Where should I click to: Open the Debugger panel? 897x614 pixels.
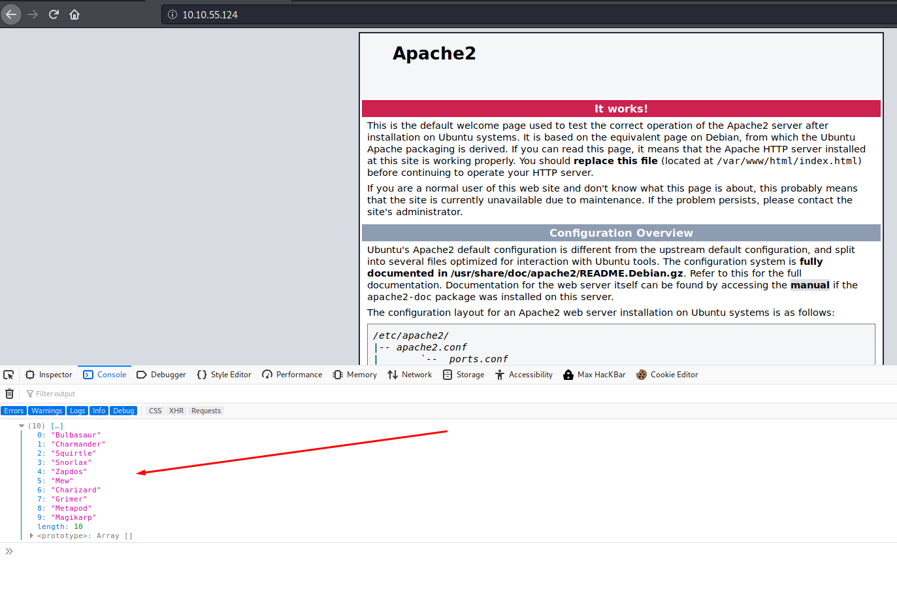tap(161, 375)
